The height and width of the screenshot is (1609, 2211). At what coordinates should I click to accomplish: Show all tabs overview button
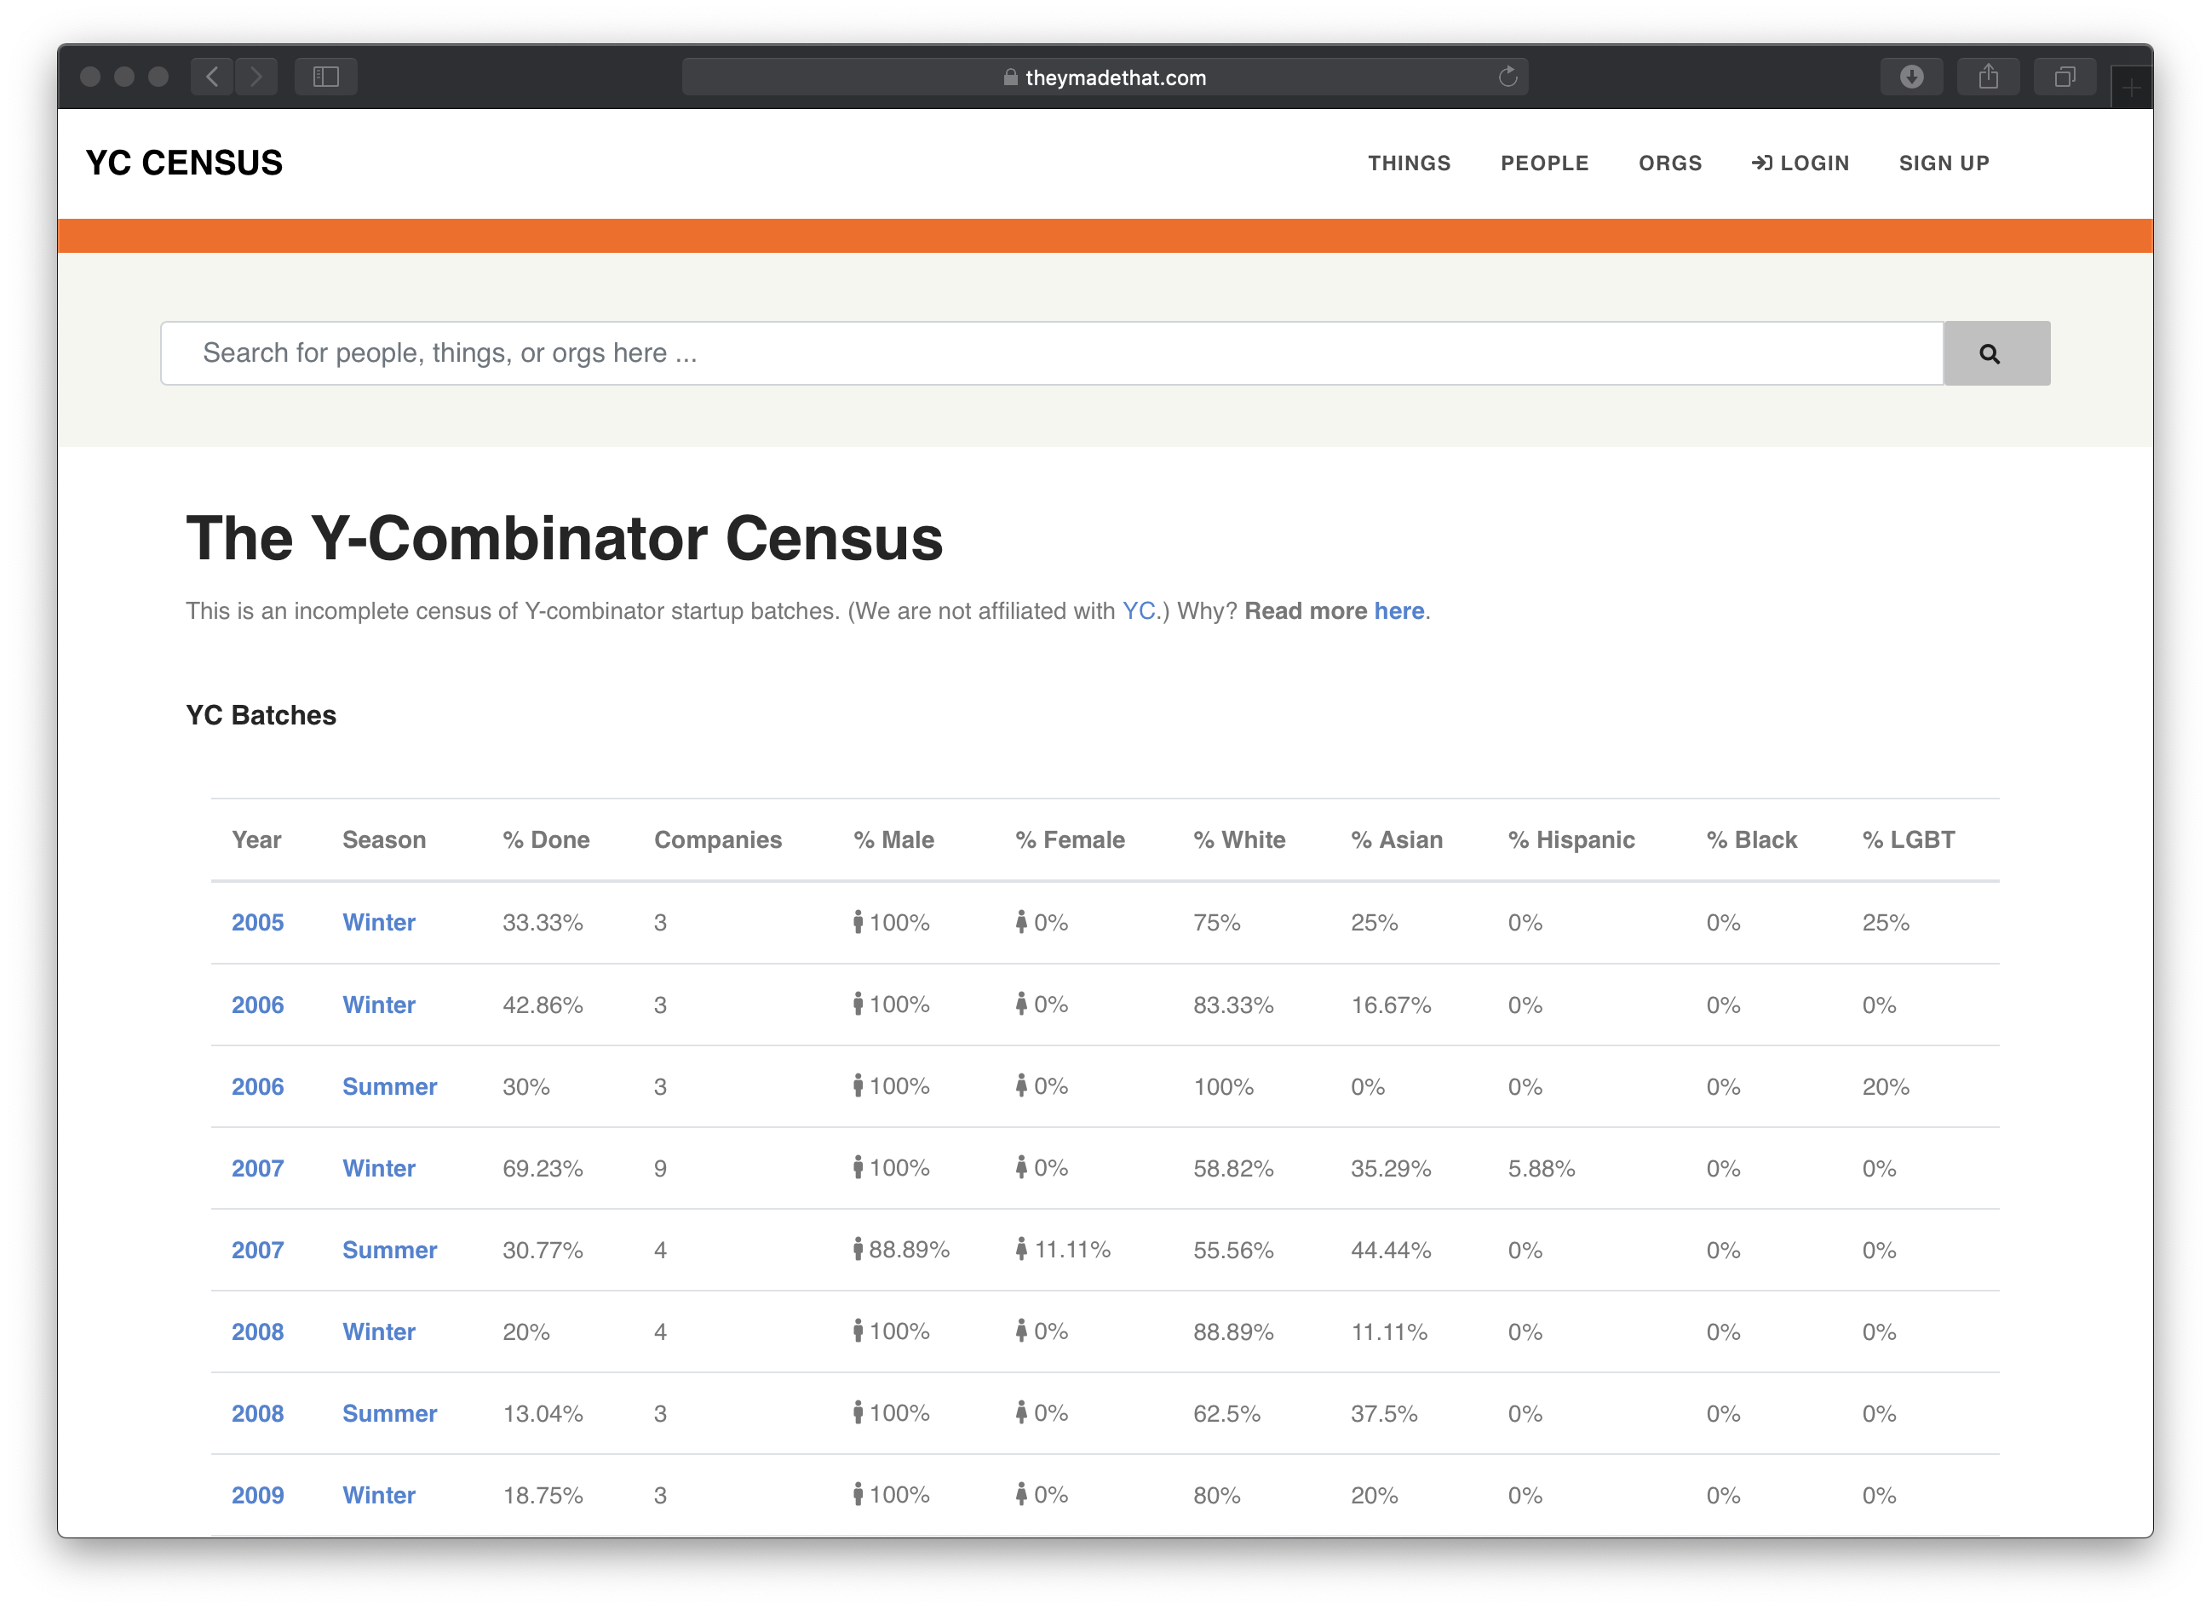pyautogui.click(x=2065, y=77)
